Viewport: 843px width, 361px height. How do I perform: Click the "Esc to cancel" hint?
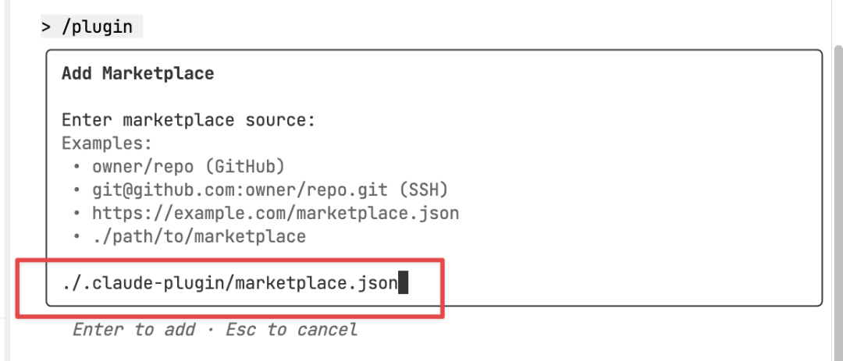pos(291,330)
